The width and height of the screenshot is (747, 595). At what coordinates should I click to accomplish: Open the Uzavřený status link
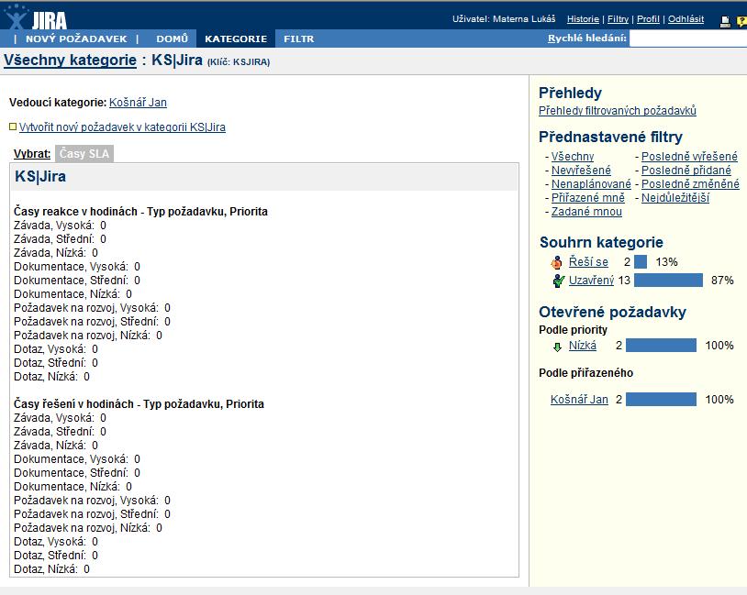591,281
